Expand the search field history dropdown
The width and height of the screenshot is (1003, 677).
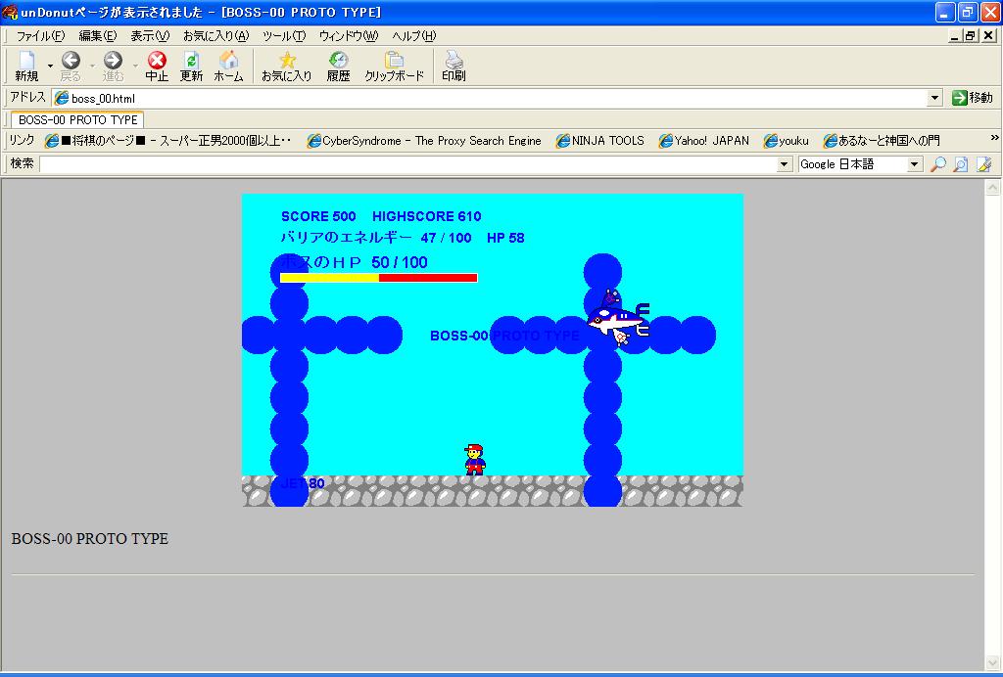(x=785, y=164)
